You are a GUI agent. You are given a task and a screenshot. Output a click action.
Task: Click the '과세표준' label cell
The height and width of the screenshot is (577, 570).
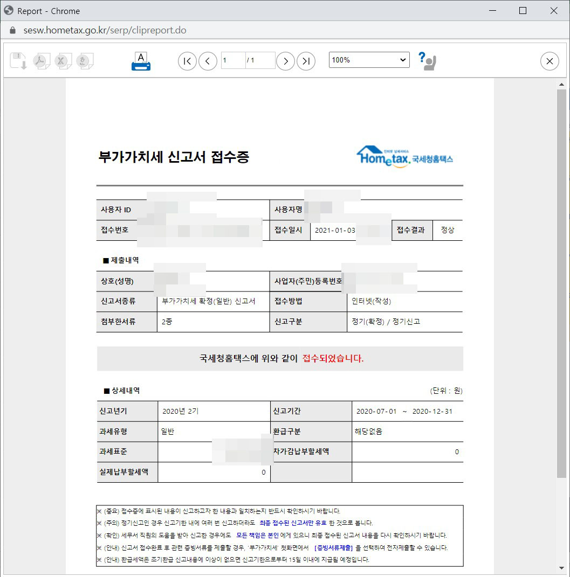[127, 451]
